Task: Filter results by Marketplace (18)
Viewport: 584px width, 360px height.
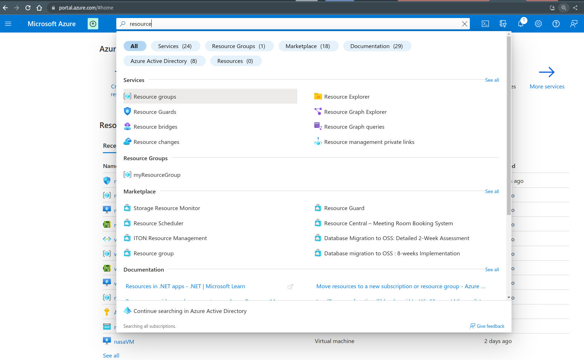Action: point(308,46)
